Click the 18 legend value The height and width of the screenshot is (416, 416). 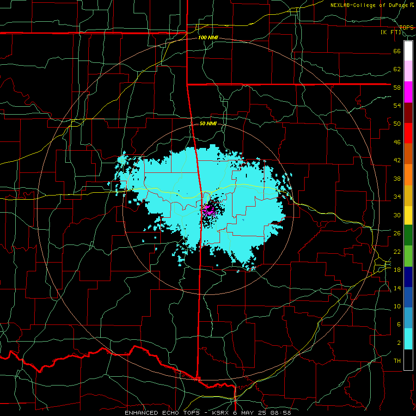[x=397, y=270]
